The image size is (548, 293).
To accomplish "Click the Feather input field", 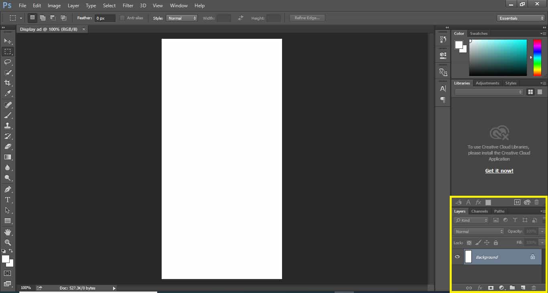I will [x=105, y=18].
